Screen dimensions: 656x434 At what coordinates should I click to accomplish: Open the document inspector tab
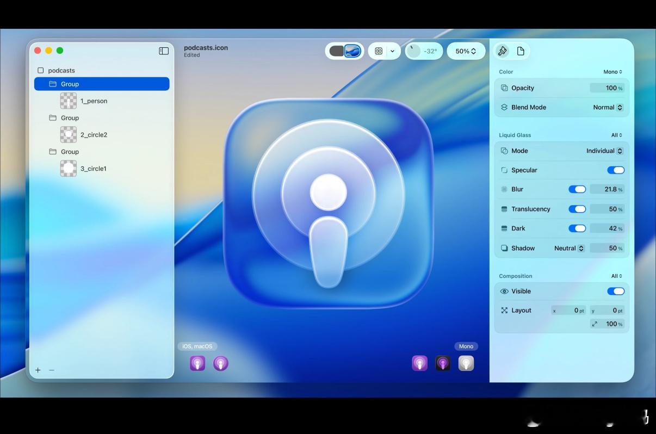point(521,51)
